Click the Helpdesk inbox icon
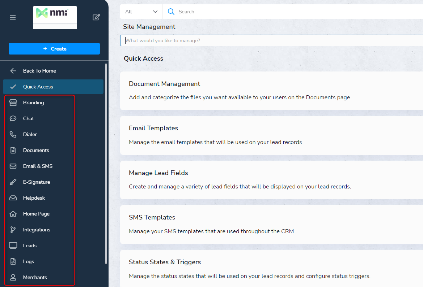 [x=13, y=198]
